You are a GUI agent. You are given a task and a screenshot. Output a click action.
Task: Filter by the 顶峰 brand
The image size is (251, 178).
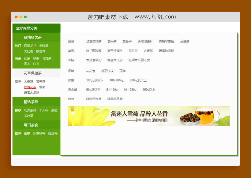click(122, 71)
